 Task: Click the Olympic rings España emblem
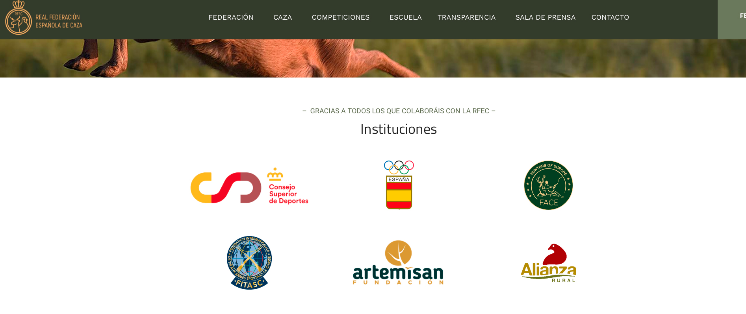coord(399,185)
